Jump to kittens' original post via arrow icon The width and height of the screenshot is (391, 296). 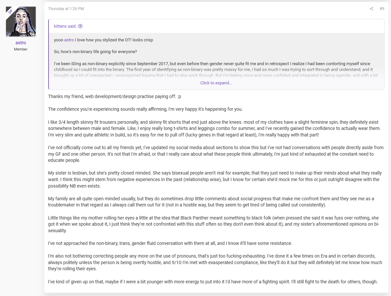pos(80,26)
